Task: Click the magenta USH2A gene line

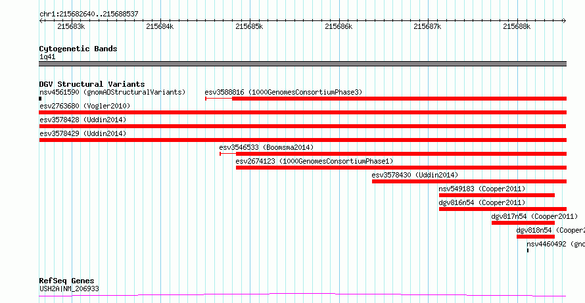Action: [302, 295]
